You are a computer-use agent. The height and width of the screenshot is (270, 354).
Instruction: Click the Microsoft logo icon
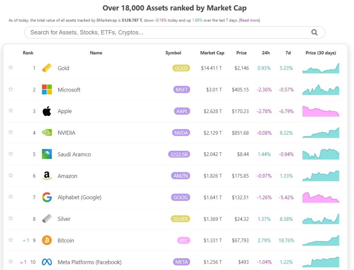click(x=47, y=90)
